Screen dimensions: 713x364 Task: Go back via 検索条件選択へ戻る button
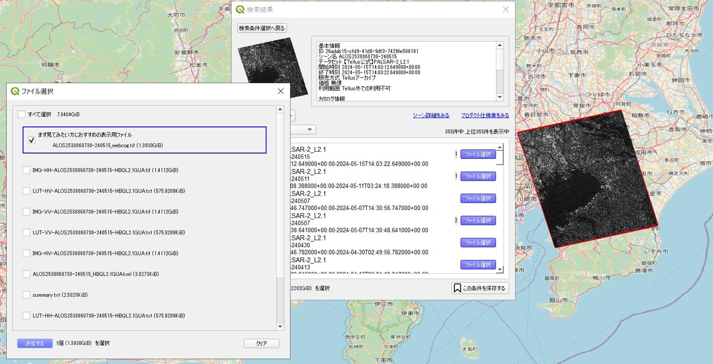pos(262,28)
